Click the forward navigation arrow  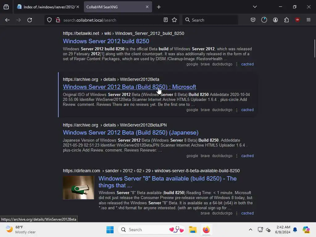click(18, 20)
